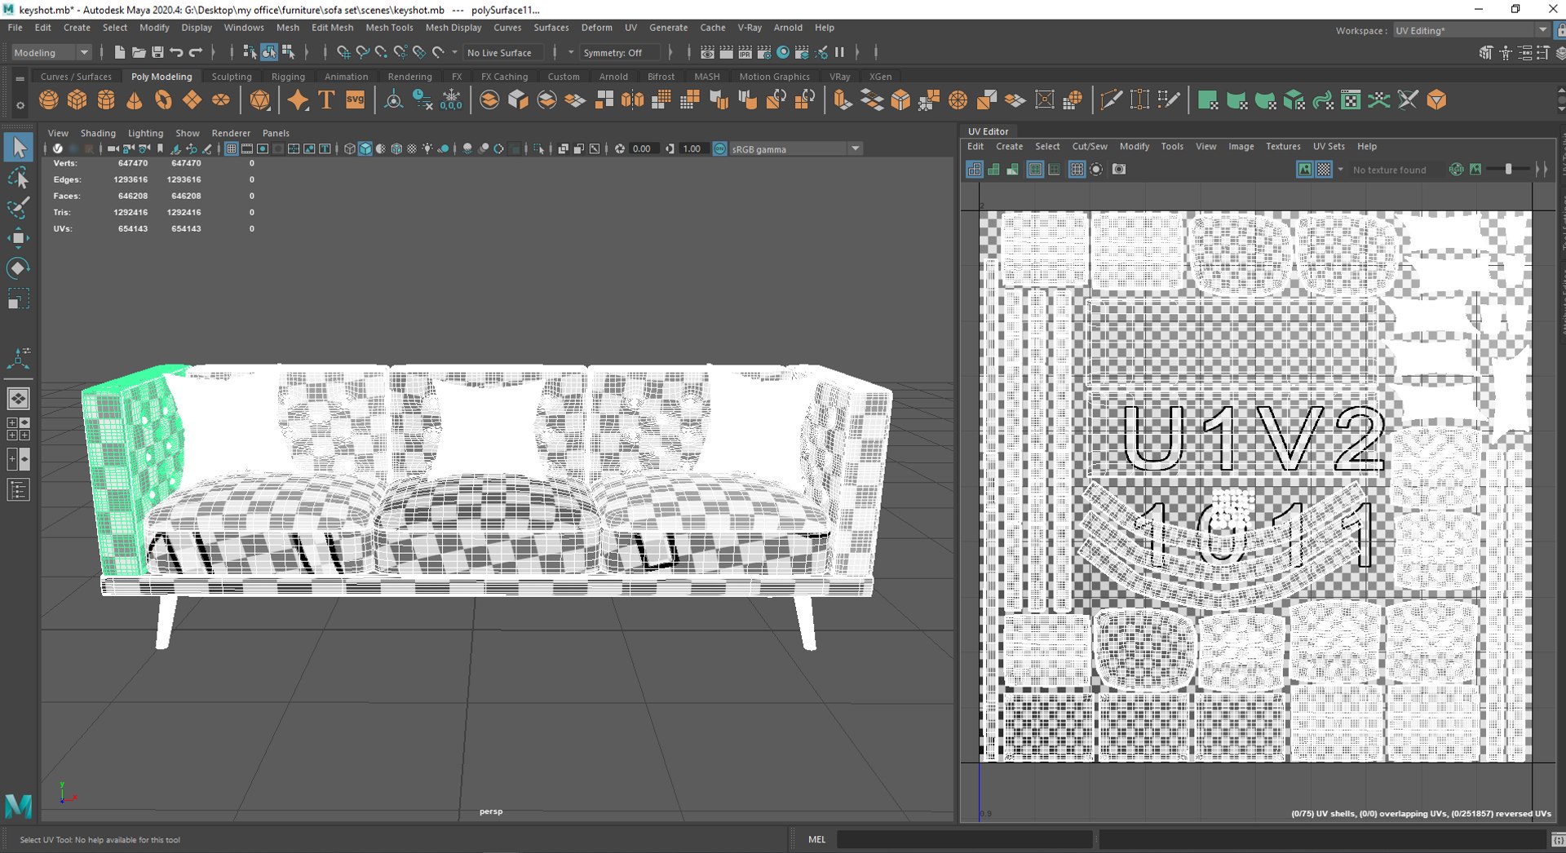This screenshot has width=1566, height=853.
Task: Open the viewport Lighting menu
Action: (145, 133)
